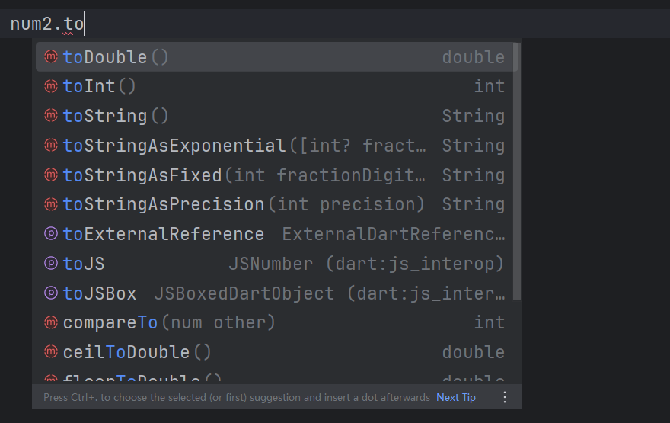
Task: Click the property icon next to toExternalReference
Action: click(51, 234)
